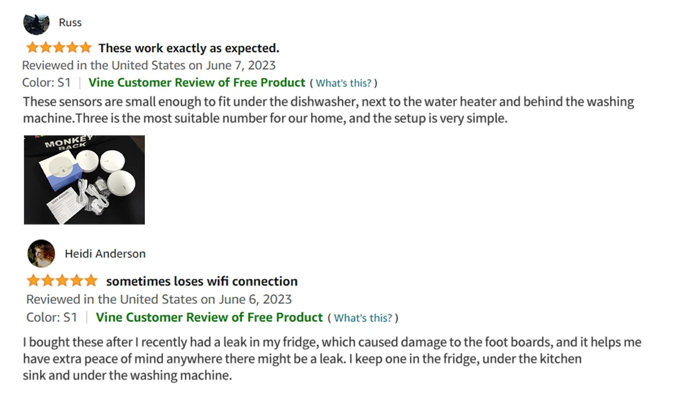Click Heidi Anderson's profile avatar
Viewport: 698px width, 397px height.
coord(41,254)
